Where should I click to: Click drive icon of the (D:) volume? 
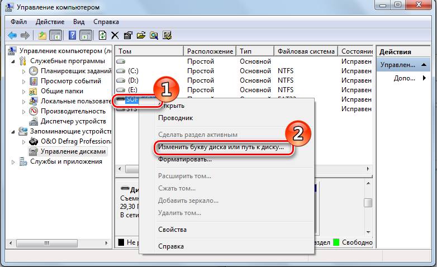click(121, 80)
